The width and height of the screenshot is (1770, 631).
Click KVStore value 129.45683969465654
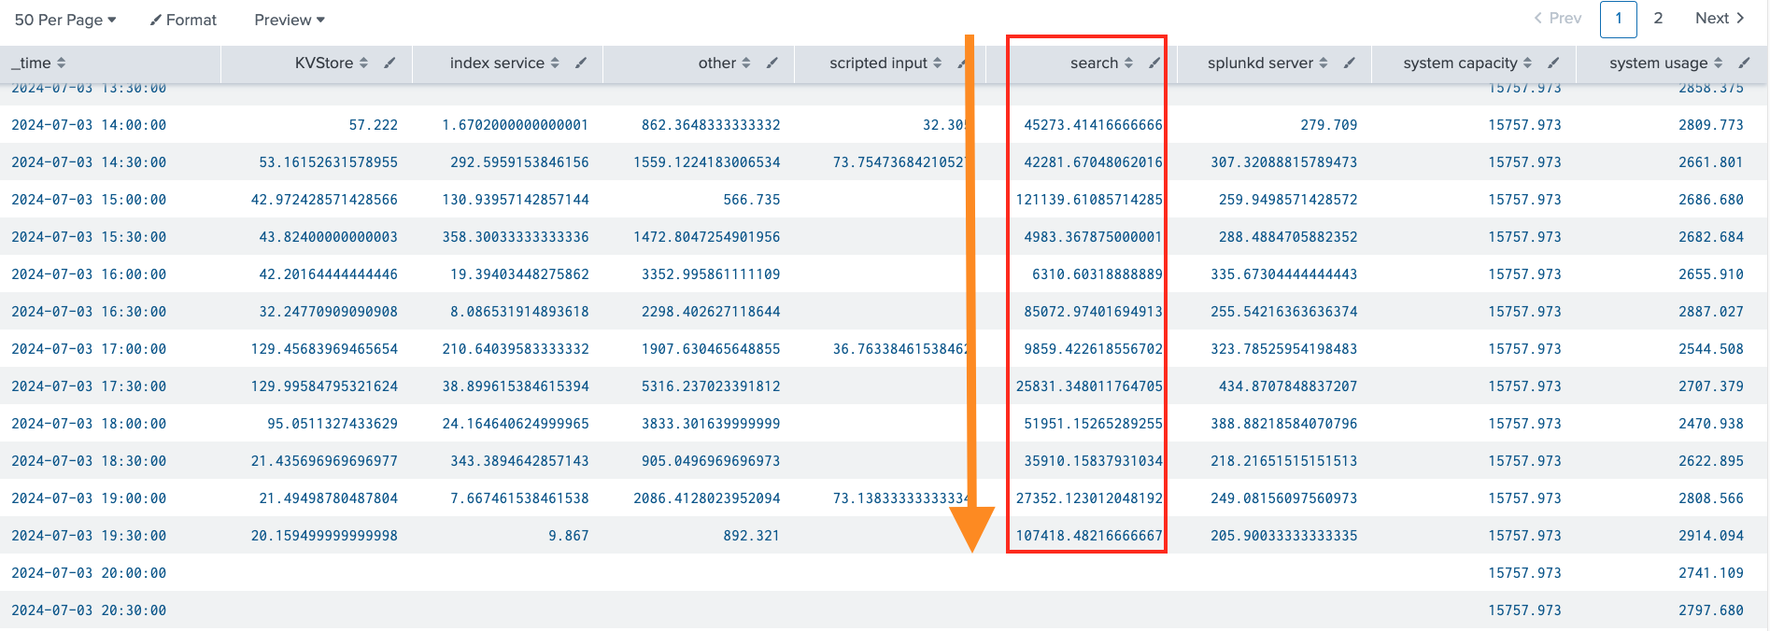[x=324, y=349]
